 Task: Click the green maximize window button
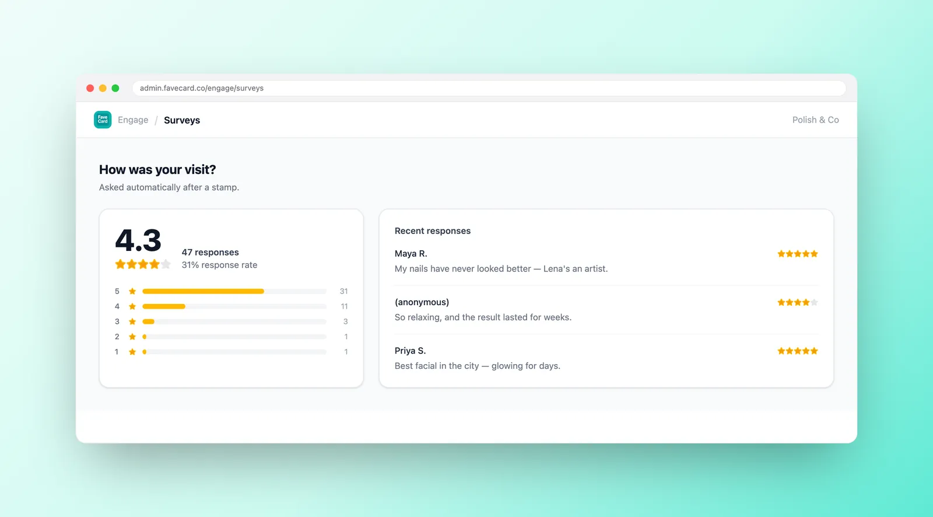115,88
